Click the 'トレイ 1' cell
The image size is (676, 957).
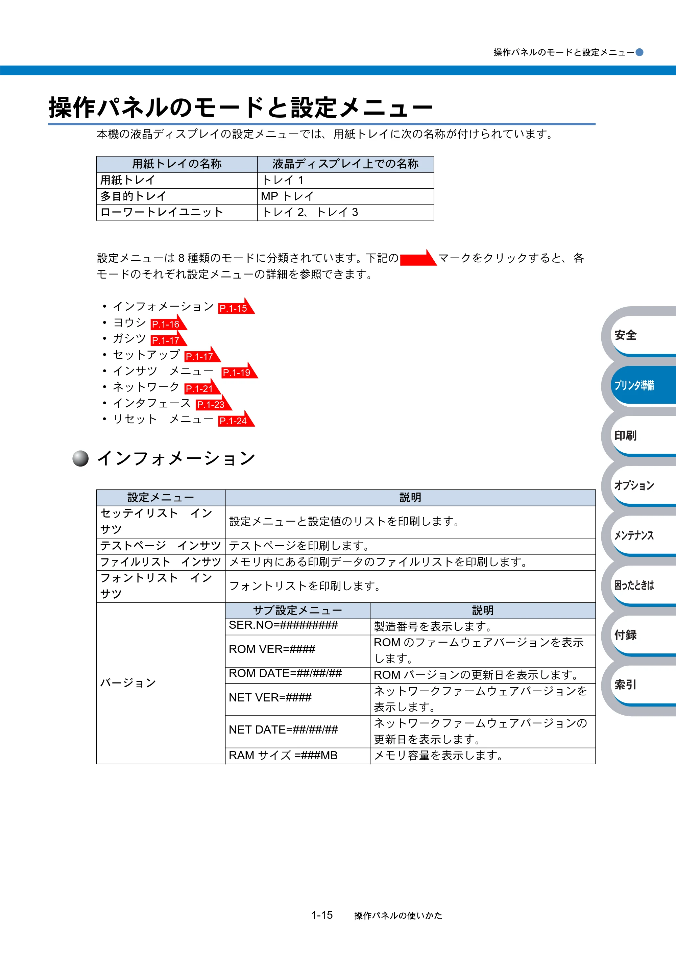point(345,180)
